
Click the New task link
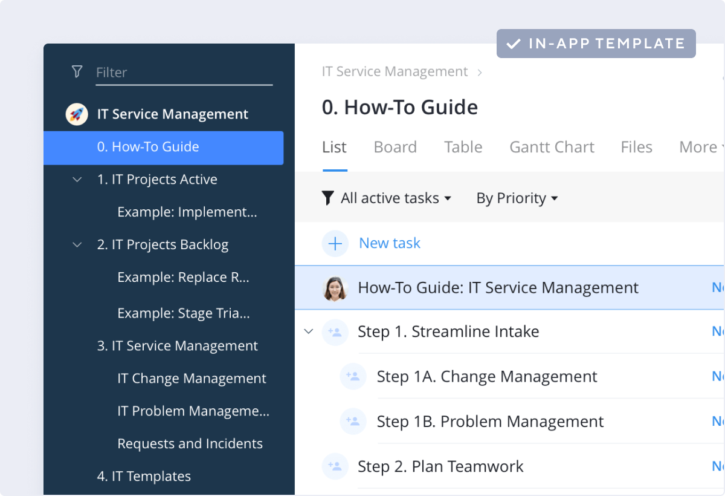coord(389,243)
